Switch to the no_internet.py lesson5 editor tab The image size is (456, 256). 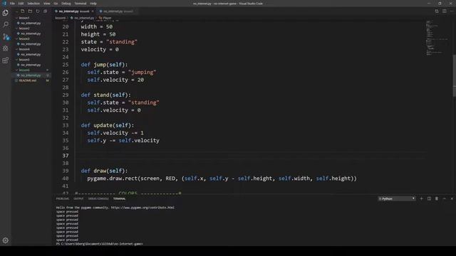pos(116,11)
